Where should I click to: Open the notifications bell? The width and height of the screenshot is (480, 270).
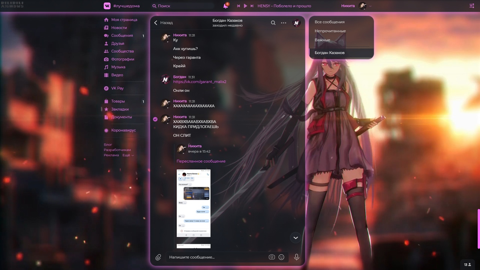[x=225, y=6]
